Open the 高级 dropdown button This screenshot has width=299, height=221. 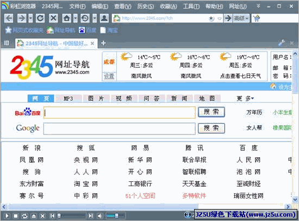click(241, 19)
